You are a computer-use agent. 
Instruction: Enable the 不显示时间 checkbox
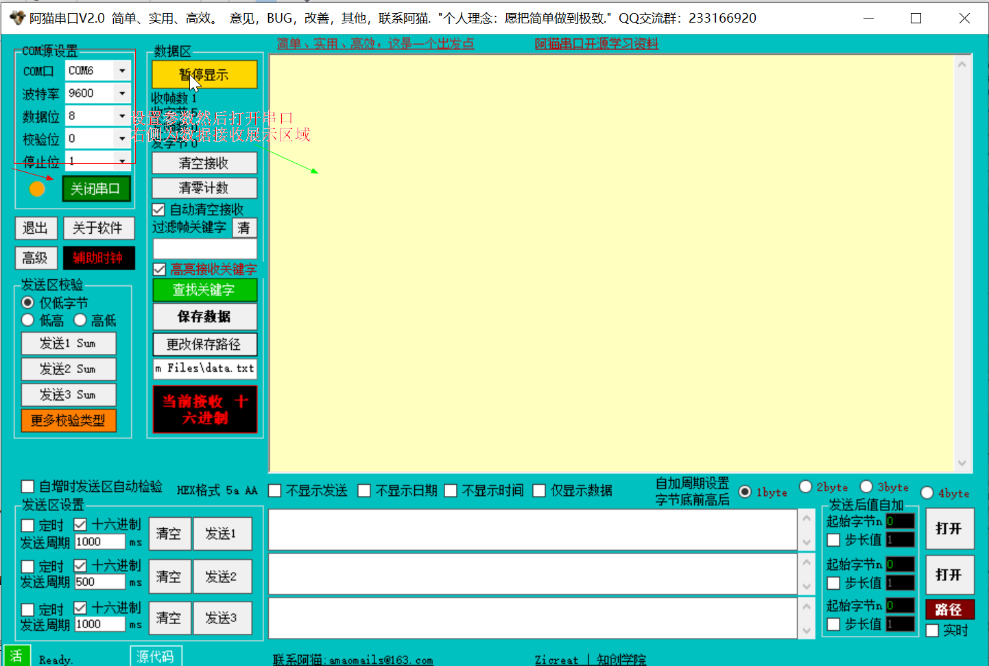tap(451, 490)
